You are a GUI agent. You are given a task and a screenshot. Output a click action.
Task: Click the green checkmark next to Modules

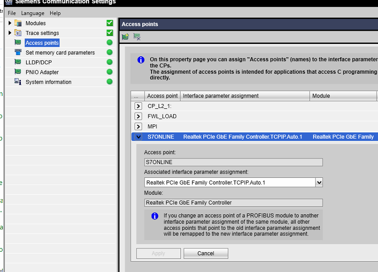[110, 23]
